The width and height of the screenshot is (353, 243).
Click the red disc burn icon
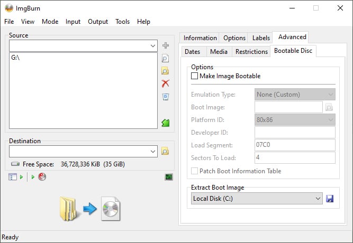(x=42, y=176)
